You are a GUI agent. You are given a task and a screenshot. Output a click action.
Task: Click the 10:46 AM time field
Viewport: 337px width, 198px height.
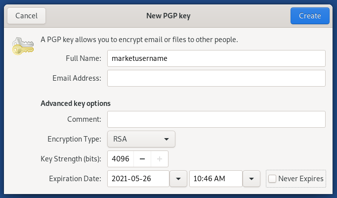[x=216, y=179]
